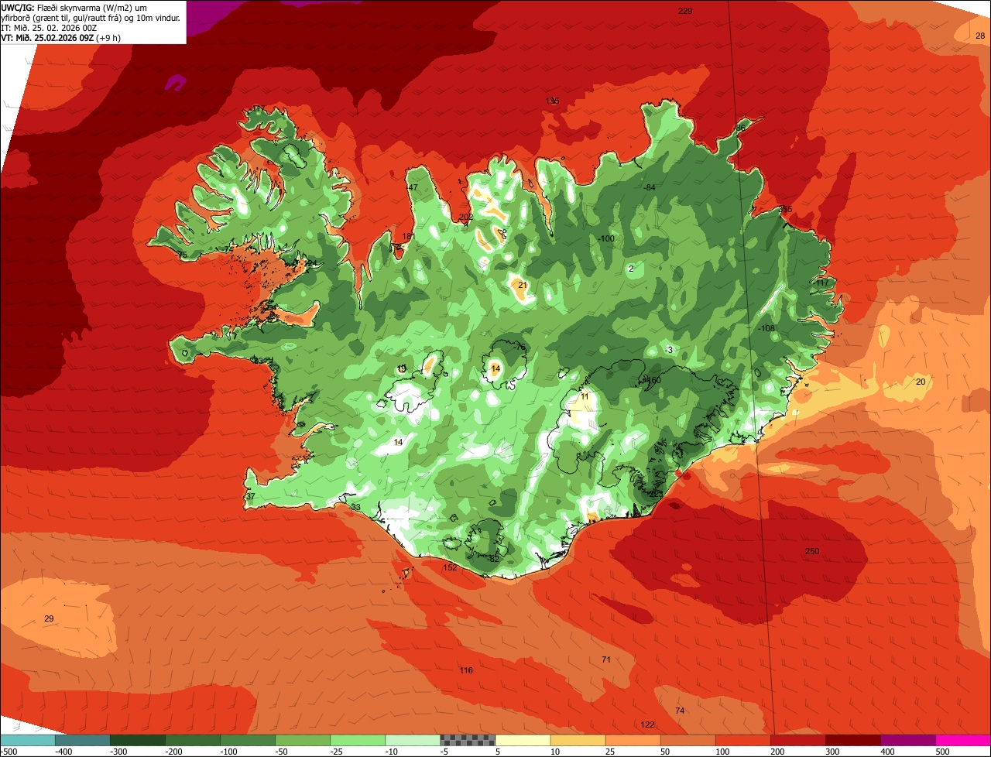This screenshot has height=757, width=991.
Task: Click the map value 152 on the south coast
Action: pos(450,567)
